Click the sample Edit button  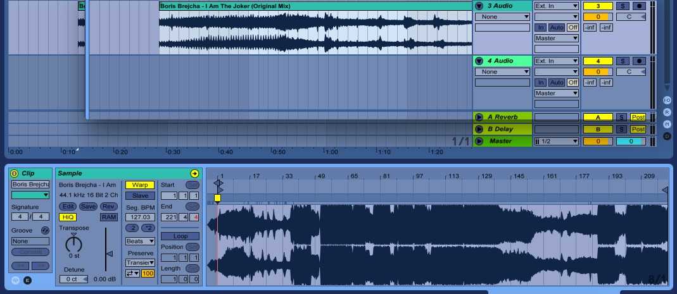click(67, 207)
